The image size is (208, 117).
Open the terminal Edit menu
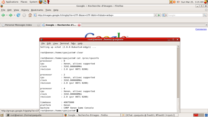tap(49, 43)
